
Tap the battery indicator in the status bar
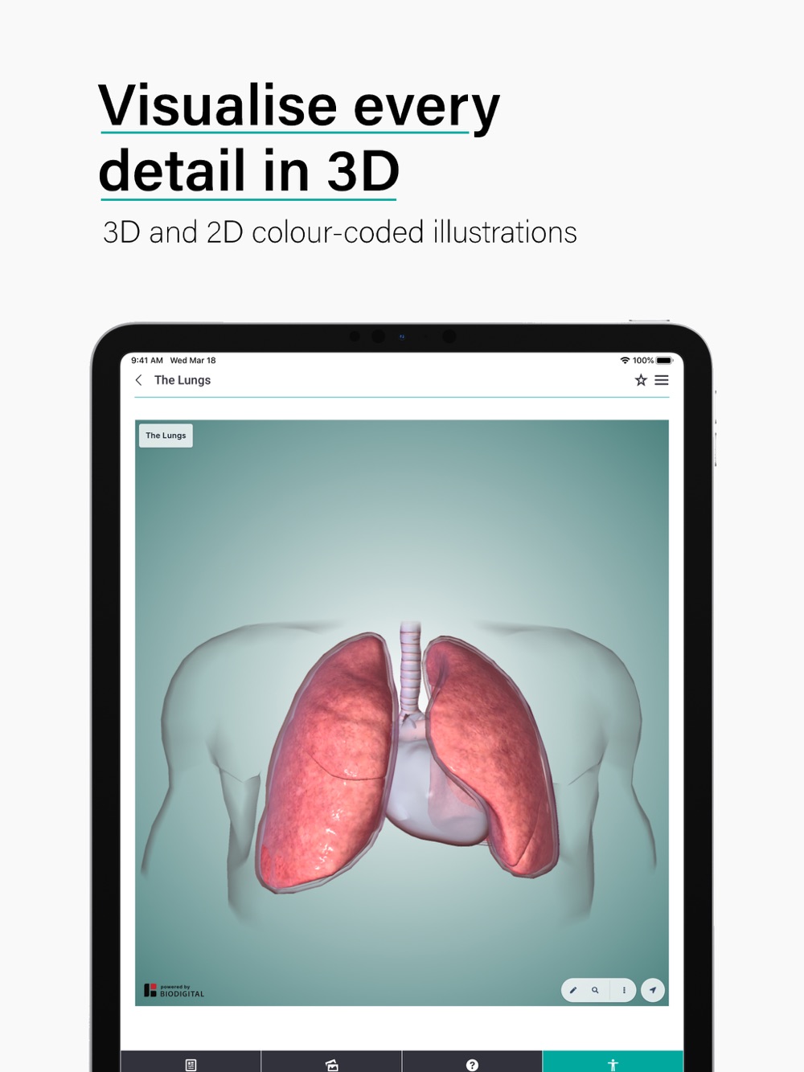coord(664,360)
